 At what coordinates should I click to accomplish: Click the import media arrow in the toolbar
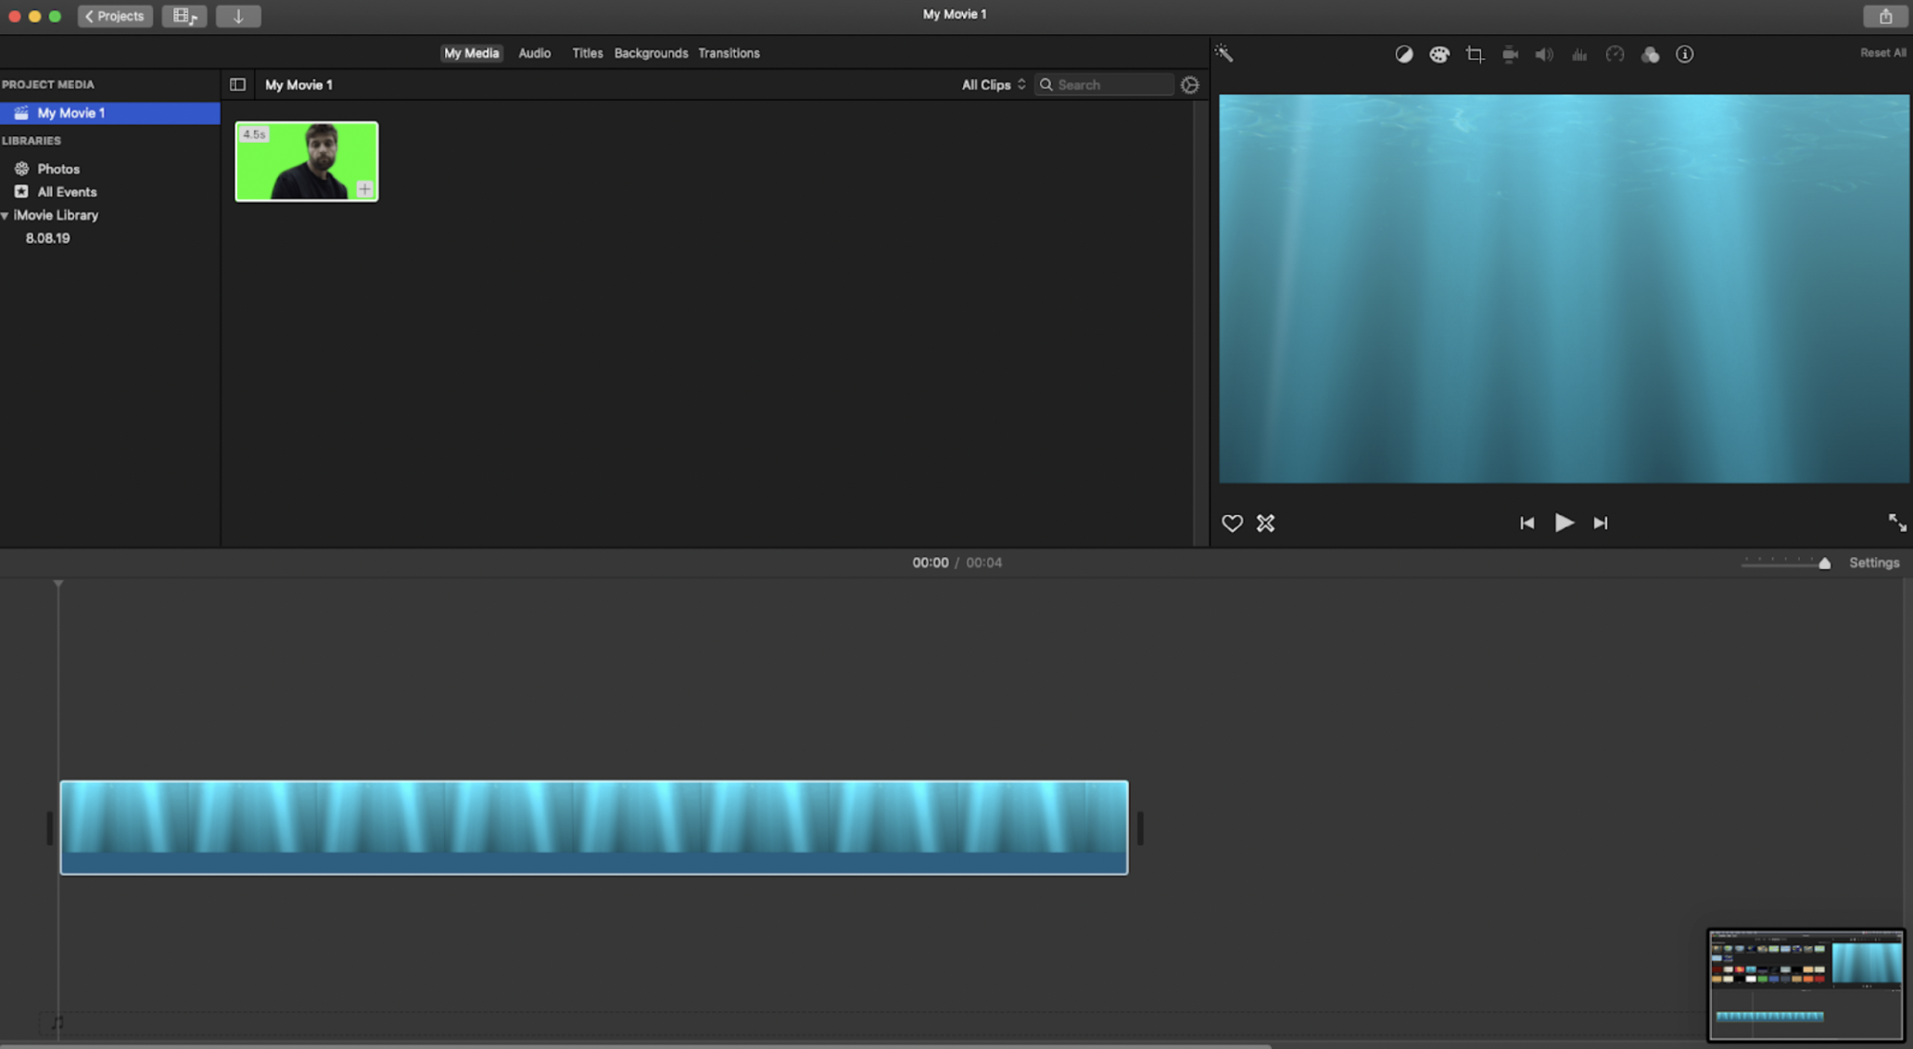tap(238, 16)
